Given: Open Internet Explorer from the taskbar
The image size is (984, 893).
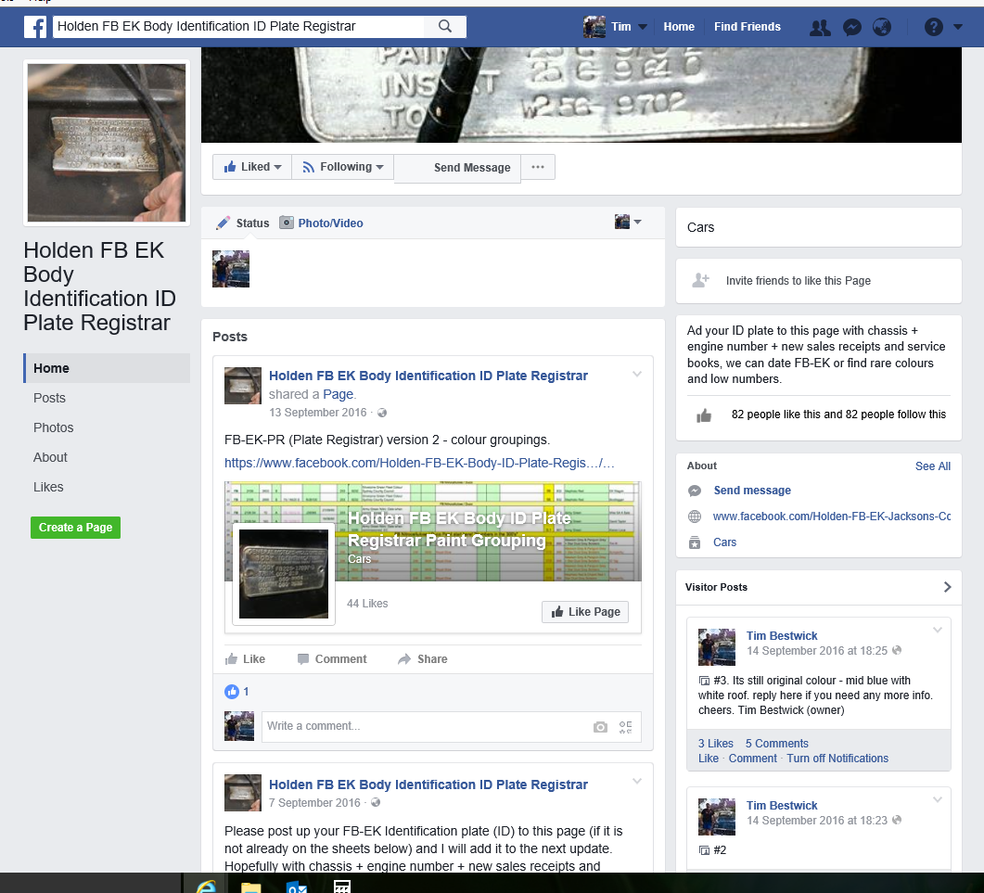Looking at the screenshot, I should [x=207, y=886].
